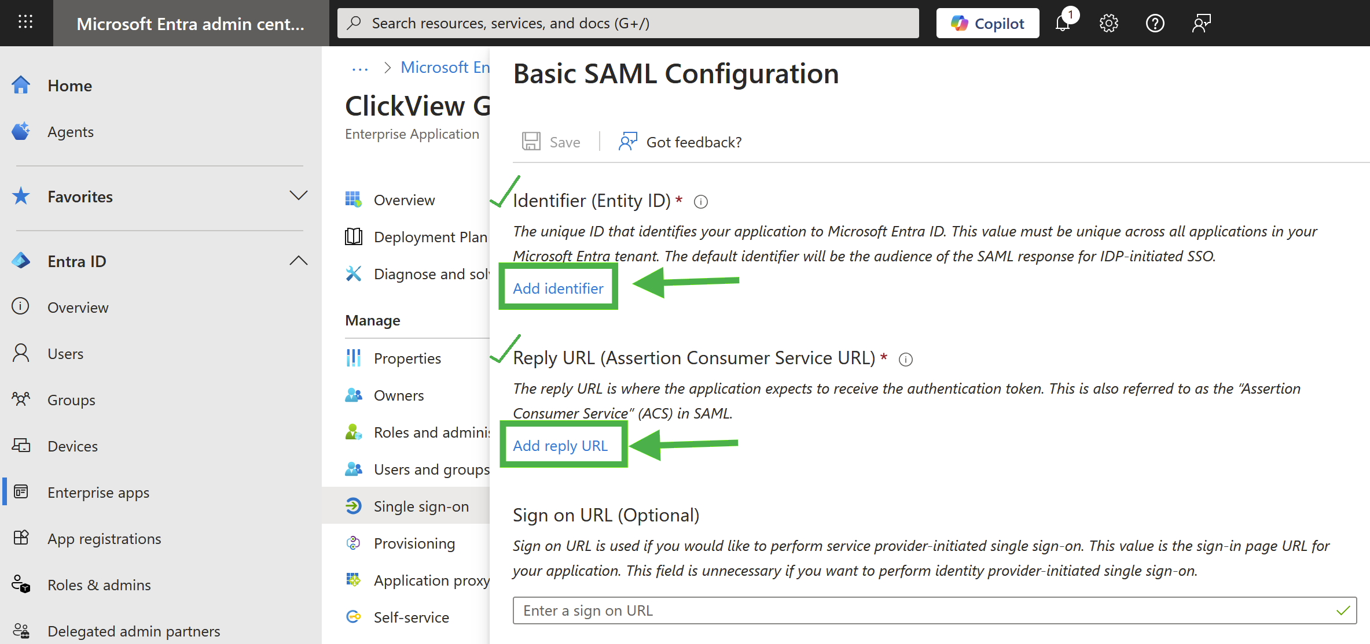Click the Deployment Plan book icon
Screen dimensions: 1370x644
pyautogui.click(x=354, y=236)
